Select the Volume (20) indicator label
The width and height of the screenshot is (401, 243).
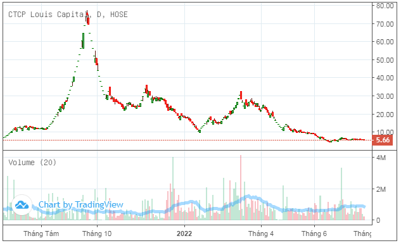pos(32,163)
